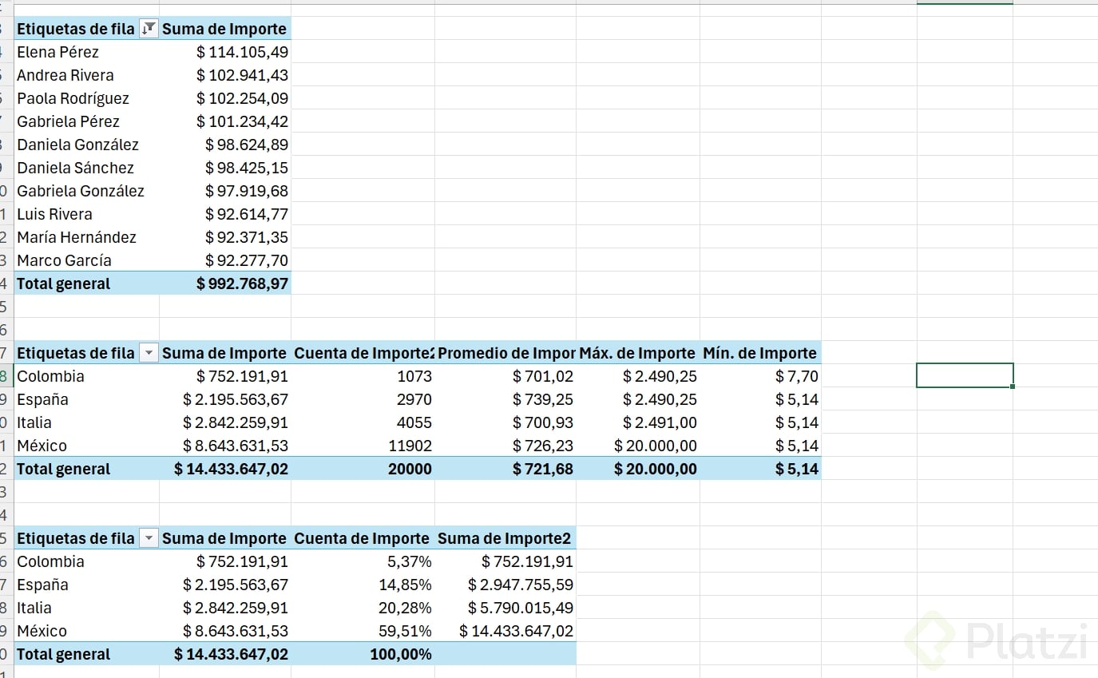Click the percentage 5,37%

[410, 561]
